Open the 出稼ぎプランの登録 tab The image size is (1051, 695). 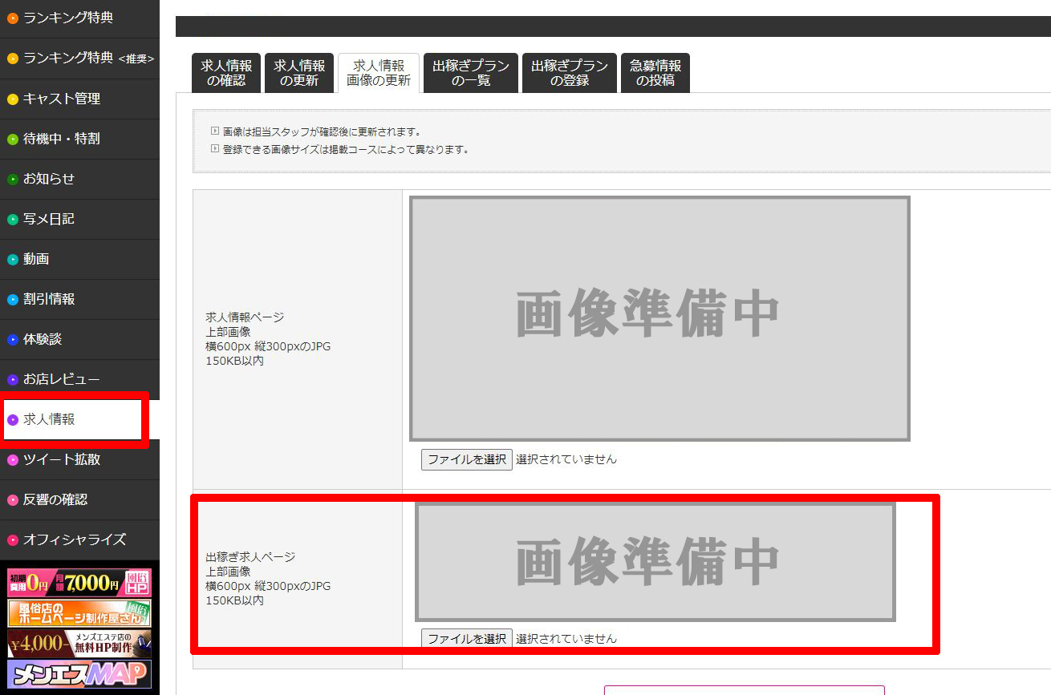[569, 73]
